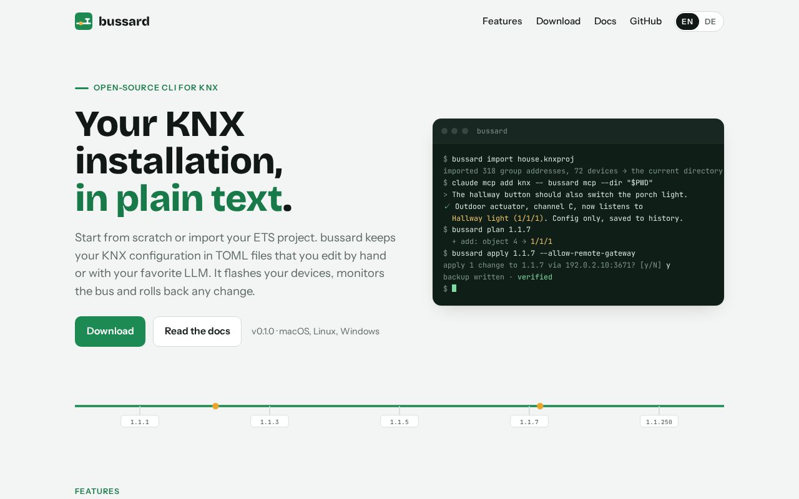Viewport: 799px width, 499px height.
Task: Go to Docs in navigation
Action: (x=605, y=21)
